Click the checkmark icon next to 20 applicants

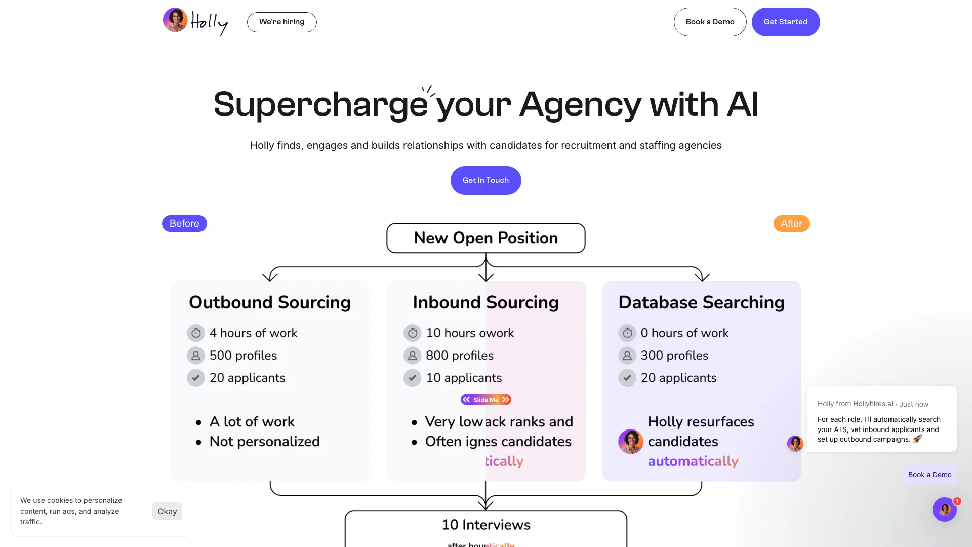pos(195,377)
